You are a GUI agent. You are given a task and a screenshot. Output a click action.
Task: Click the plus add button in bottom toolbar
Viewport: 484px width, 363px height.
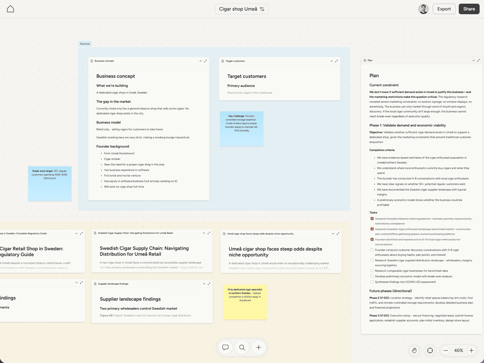258,348
